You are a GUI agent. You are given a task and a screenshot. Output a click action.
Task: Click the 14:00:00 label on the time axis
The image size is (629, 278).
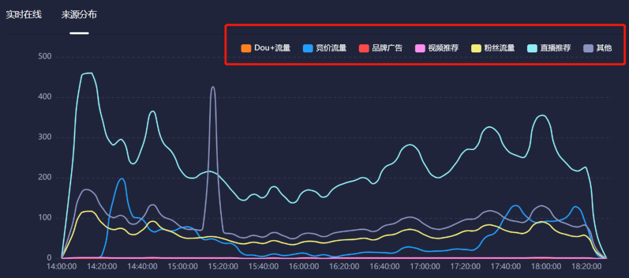pos(62,266)
